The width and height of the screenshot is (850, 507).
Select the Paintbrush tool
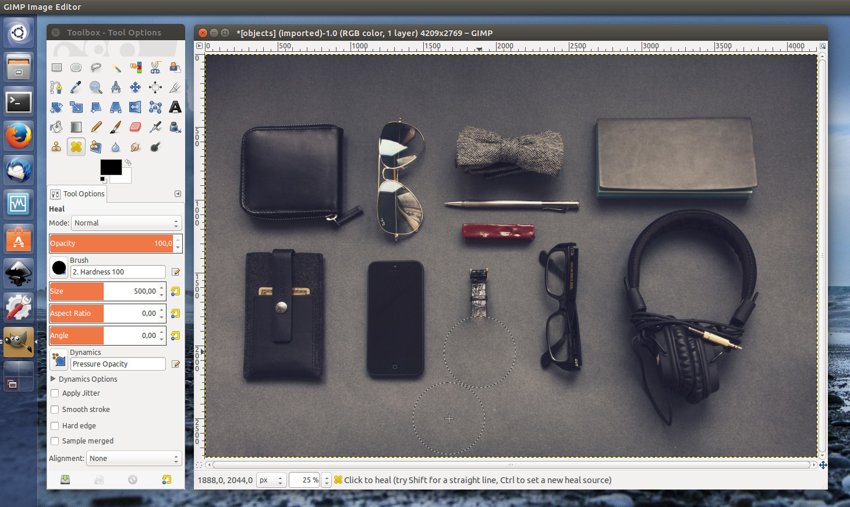coord(116,127)
